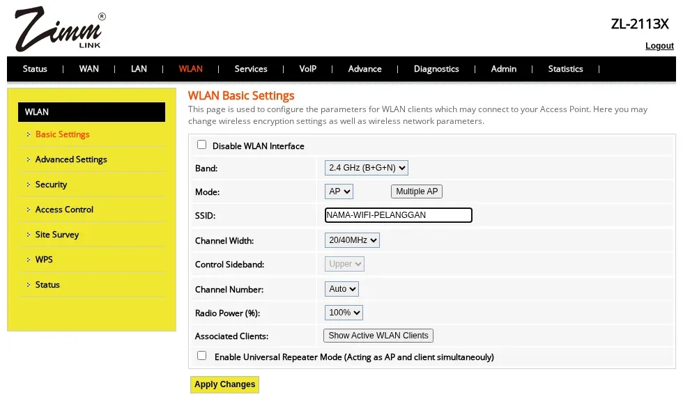Click the Zimm Link logo
Viewport: 683px width, 415px height.
click(x=60, y=29)
